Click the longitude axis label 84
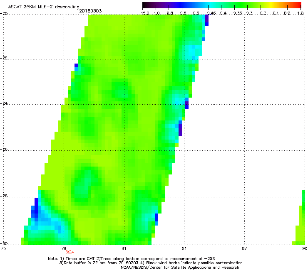The image size is (308, 270). point(184,248)
